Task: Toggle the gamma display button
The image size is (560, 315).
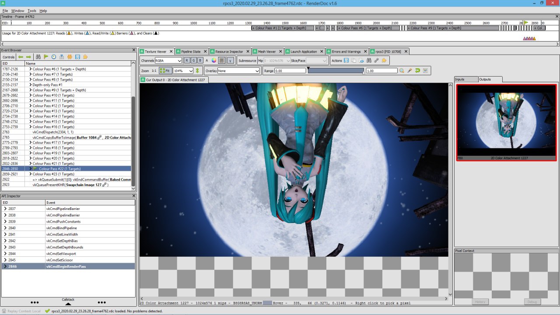Action: pos(230,60)
